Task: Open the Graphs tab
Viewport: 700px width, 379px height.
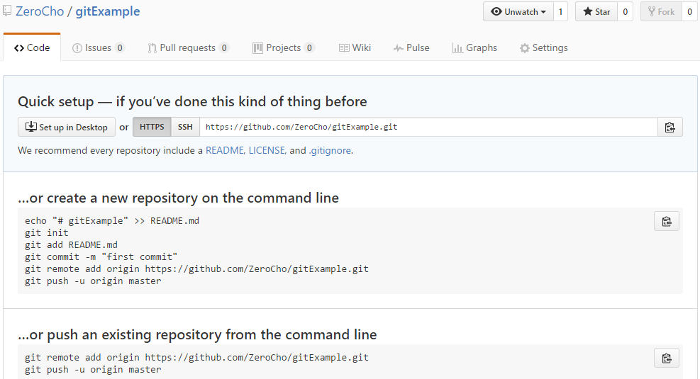Action: click(x=474, y=47)
